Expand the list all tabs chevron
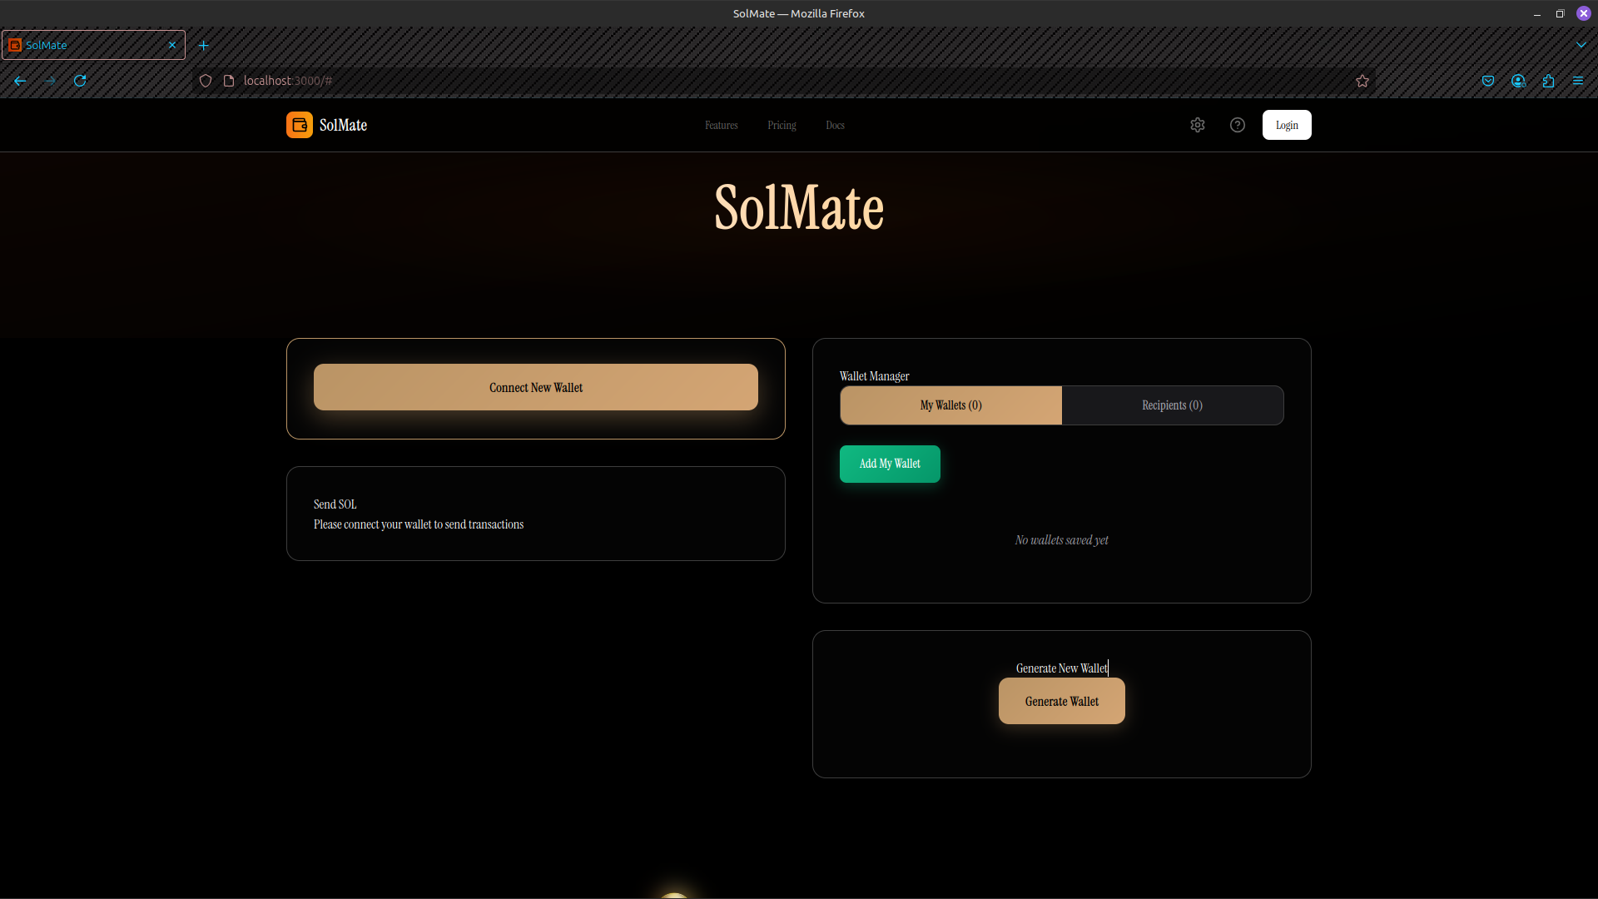This screenshot has width=1598, height=899. coord(1581,45)
